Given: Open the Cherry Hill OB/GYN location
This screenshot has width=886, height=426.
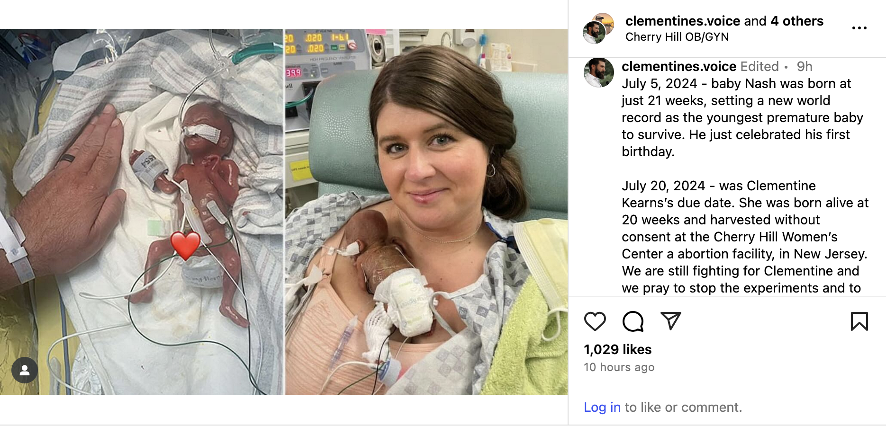Looking at the screenshot, I should (x=677, y=37).
